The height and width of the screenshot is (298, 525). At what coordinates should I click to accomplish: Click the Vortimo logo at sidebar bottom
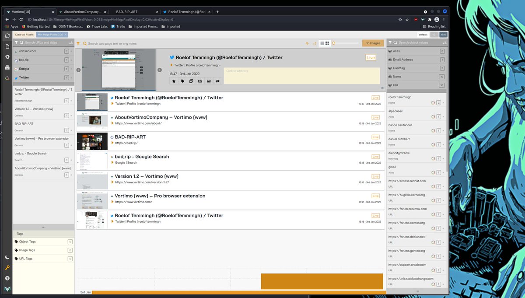pos(7,289)
